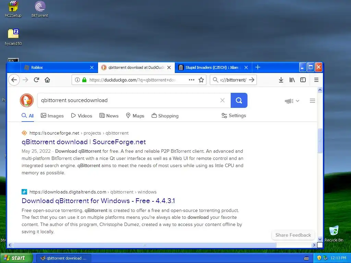Click the forward navigation arrow
Image resolution: width=351 pixels, height=263 pixels.
(x=25, y=80)
